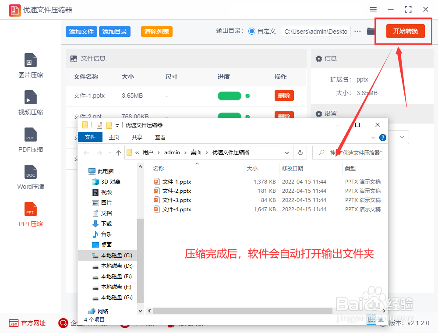Click the quick access properties checkmark icon
This screenshot has width=438, height=333.
pos(99,125)
